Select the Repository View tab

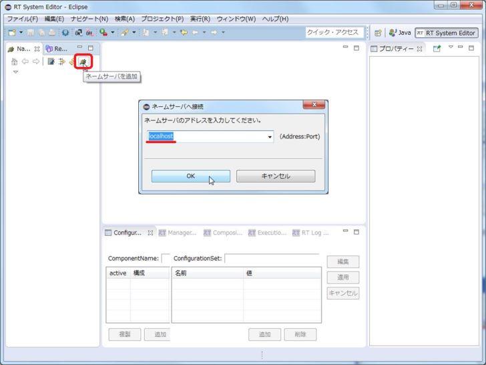[56, 49]
